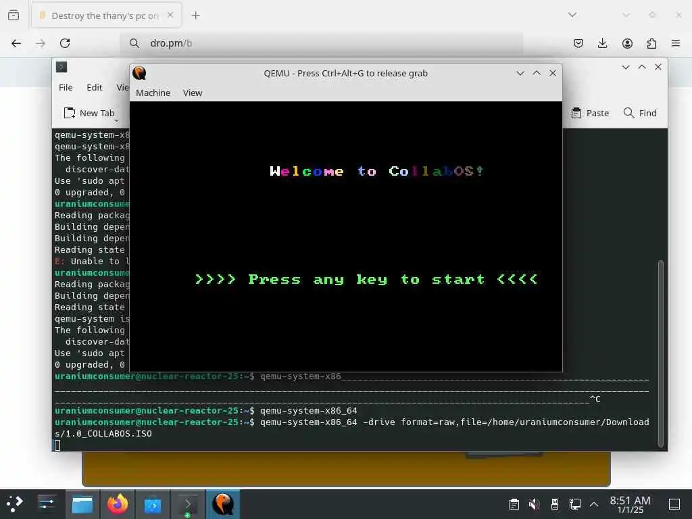
Task: Click inside the QEMU CollabOS screen
Action: (346, 237)
